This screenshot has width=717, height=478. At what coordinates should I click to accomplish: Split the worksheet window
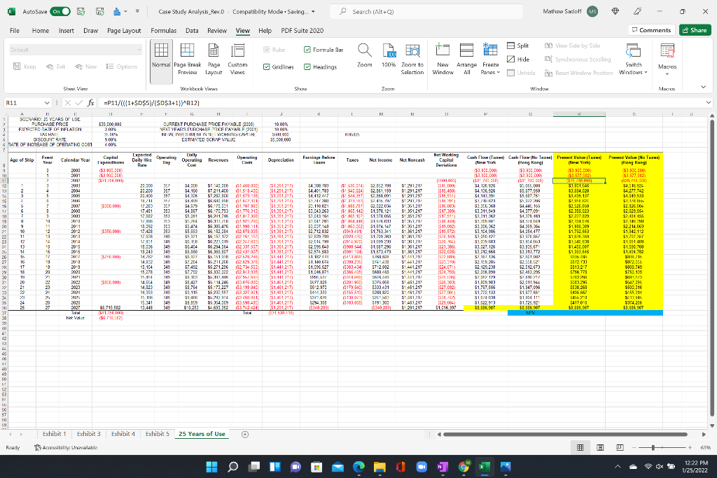click(520, 45)
